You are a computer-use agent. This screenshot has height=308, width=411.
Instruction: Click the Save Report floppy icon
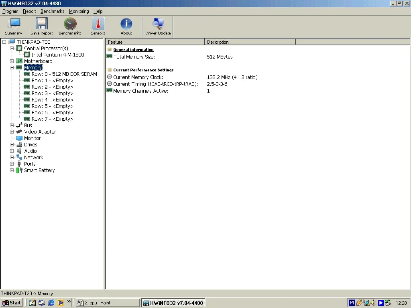42,24
